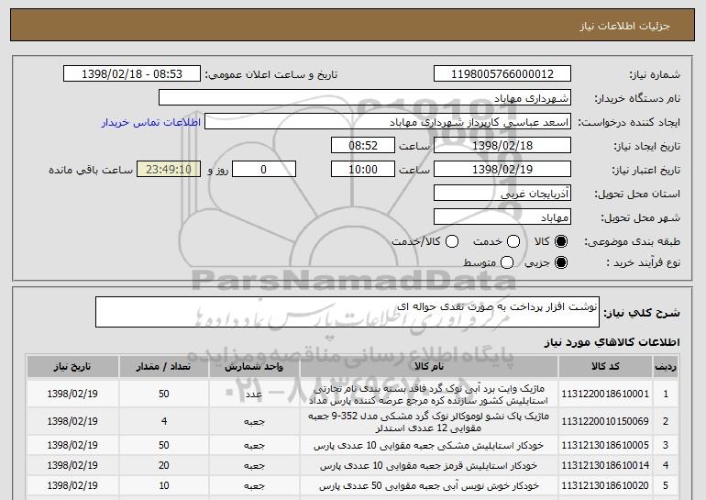Select the خدمت radio button

pyautogui.click(x=513, y=241)
